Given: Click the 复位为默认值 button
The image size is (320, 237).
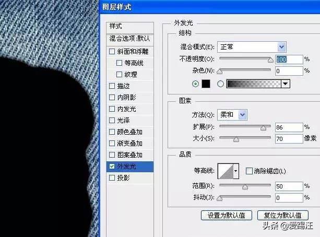Looking at the screenshot, I should 283,216.
